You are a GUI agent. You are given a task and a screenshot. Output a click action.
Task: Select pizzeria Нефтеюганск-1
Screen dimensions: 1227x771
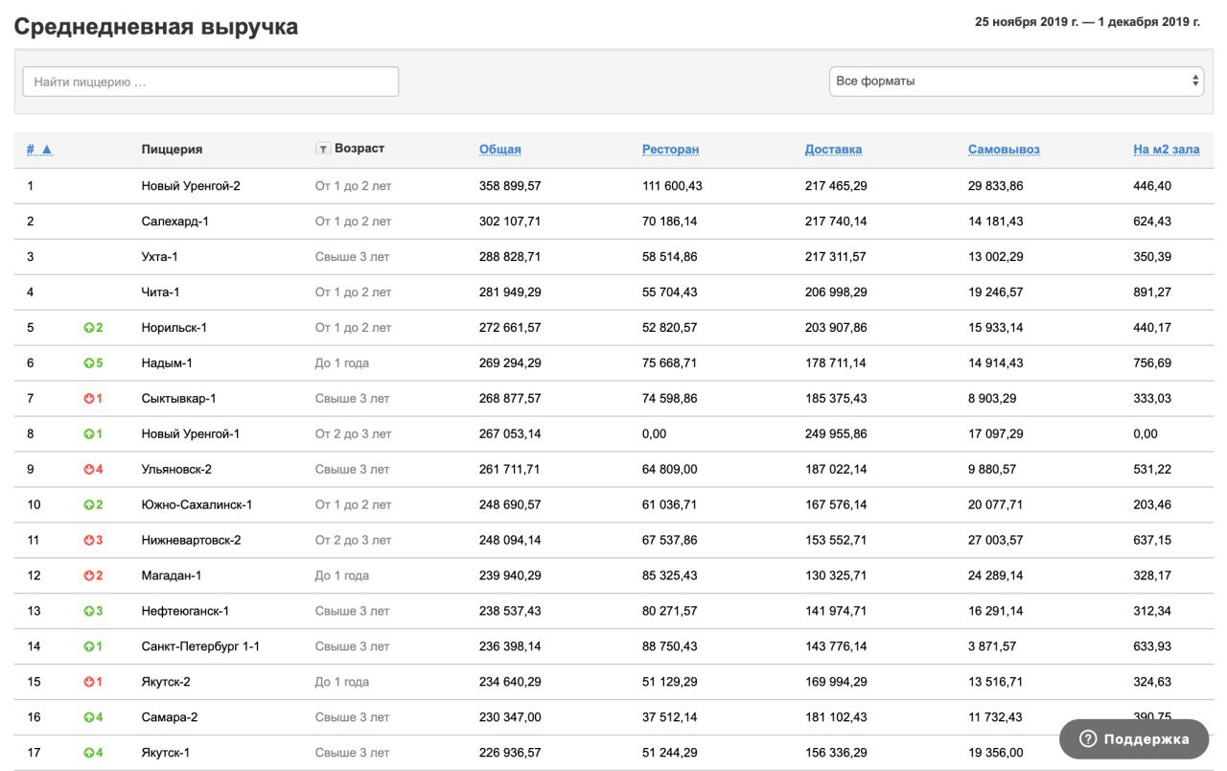click(x=186, y=612)
